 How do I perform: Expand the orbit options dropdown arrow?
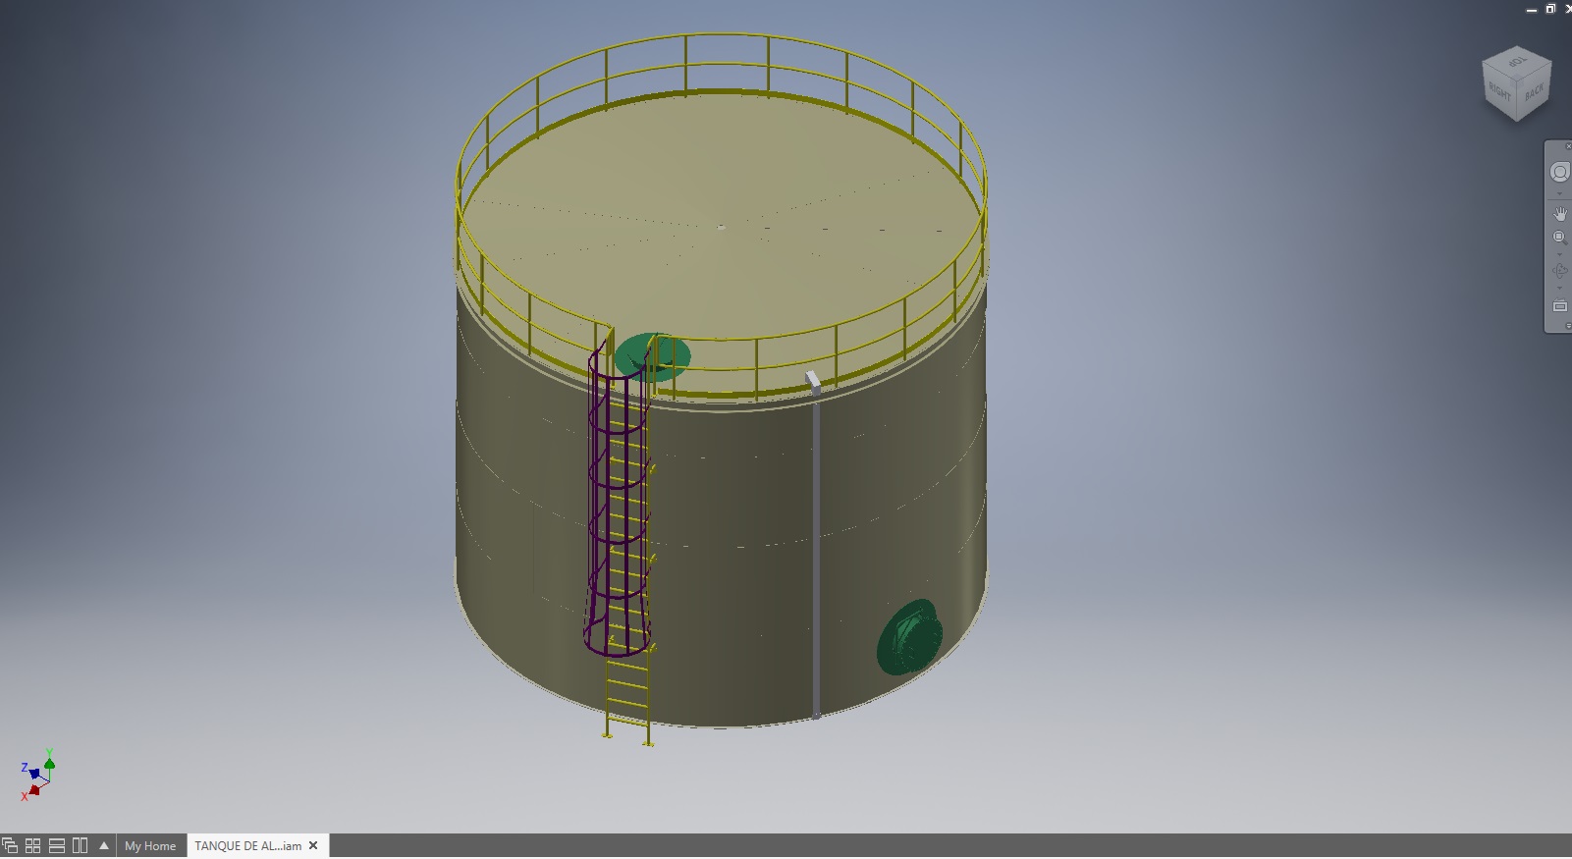pyautogui.click(x=1559, y=288)
